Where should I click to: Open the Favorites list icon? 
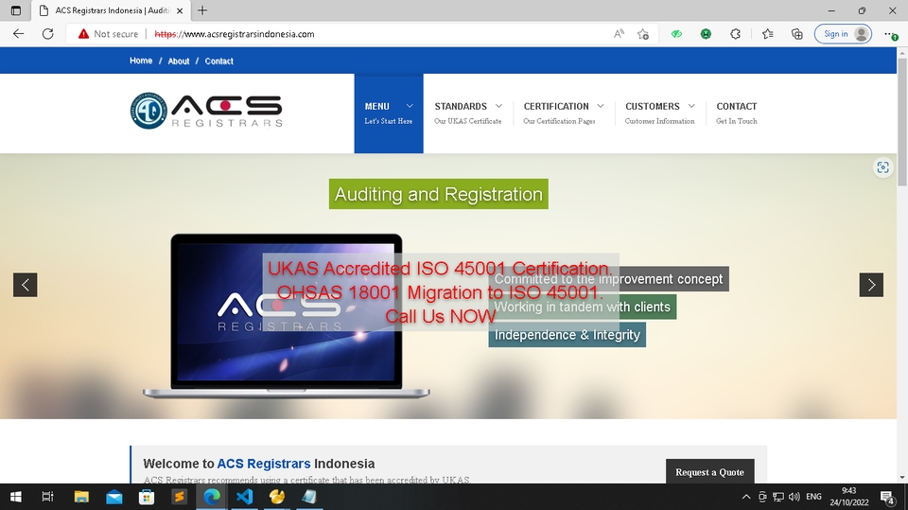[768, 34]
